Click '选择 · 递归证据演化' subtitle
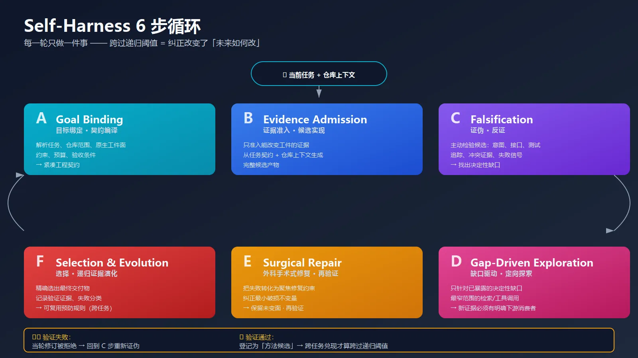 click(x=87, y=274)
